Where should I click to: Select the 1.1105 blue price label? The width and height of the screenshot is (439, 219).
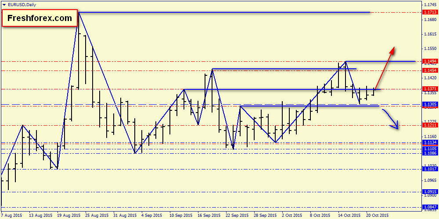tap(429, 149)
